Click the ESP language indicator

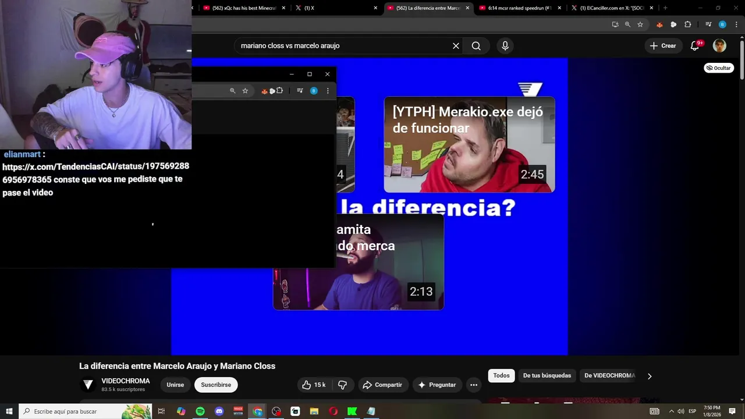coord(693,411)
